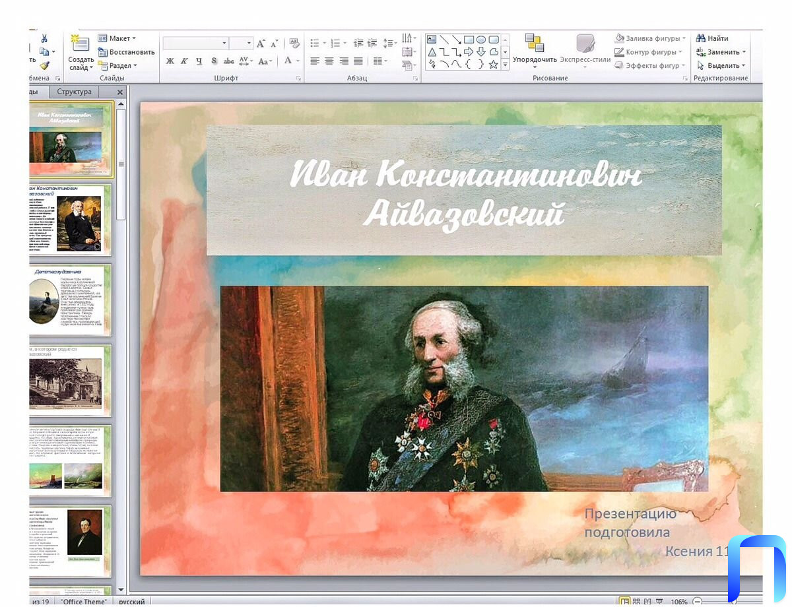Screen dimensions: 792x607
Task: Justify the paragraph text
Action: [x=358, y=61]
